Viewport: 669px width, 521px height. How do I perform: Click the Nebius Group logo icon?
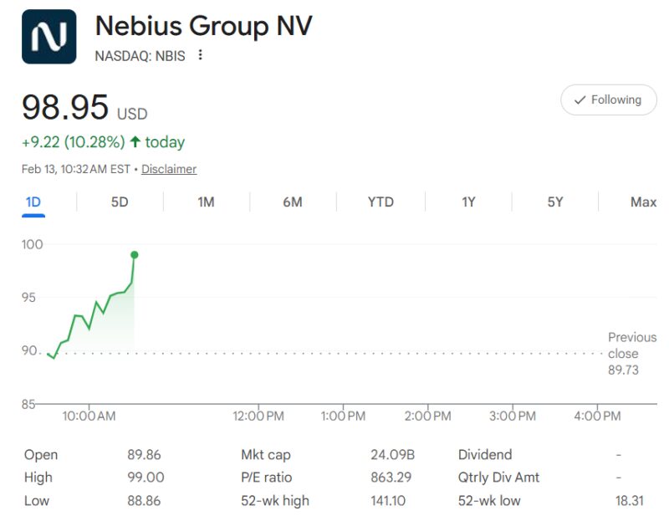49,37
